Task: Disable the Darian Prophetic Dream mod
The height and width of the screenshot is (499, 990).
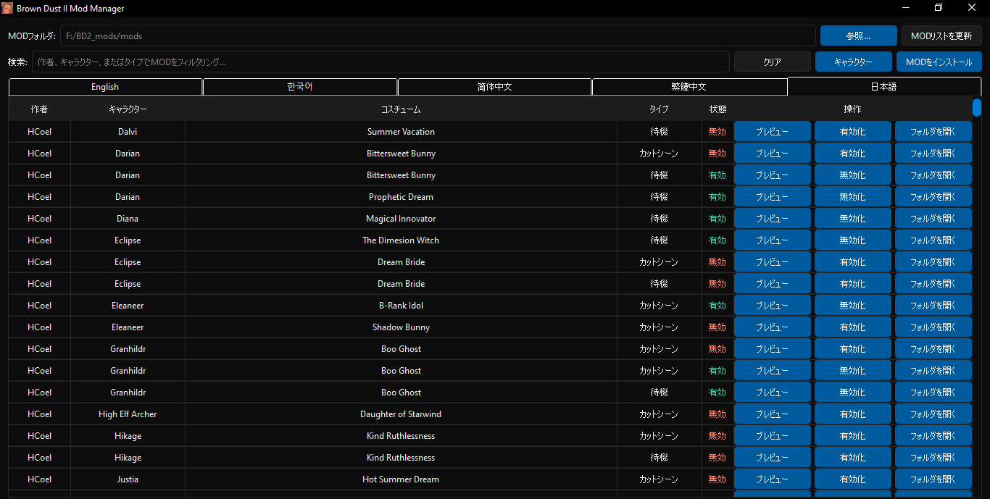Action: (852, 197)
